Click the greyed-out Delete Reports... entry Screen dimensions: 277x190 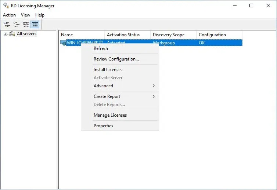[120, 105]
